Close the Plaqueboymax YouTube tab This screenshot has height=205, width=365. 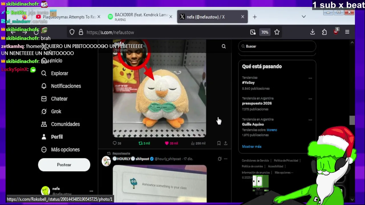99,17
